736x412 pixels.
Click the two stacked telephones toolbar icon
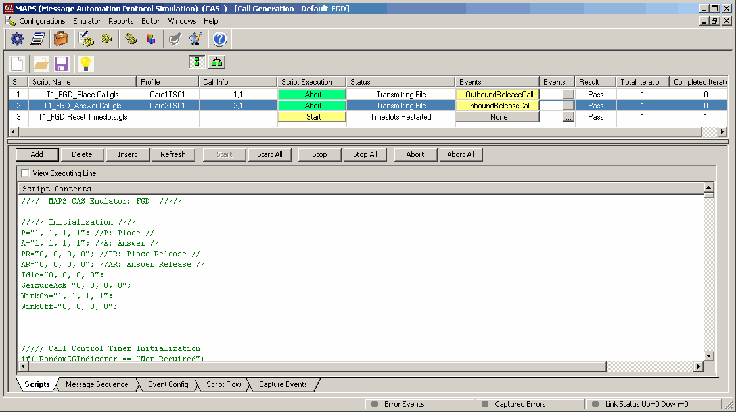[x=131, y=39]
